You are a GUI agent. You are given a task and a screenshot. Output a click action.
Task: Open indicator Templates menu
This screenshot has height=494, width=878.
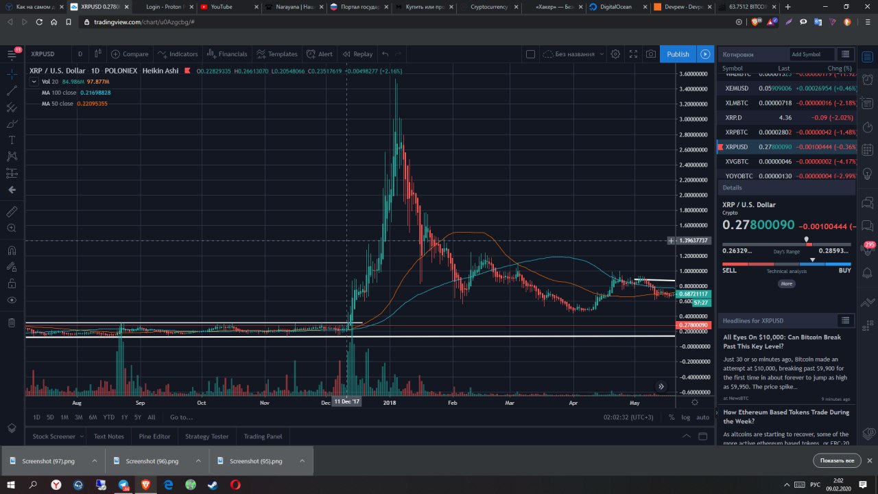(277, 54)
